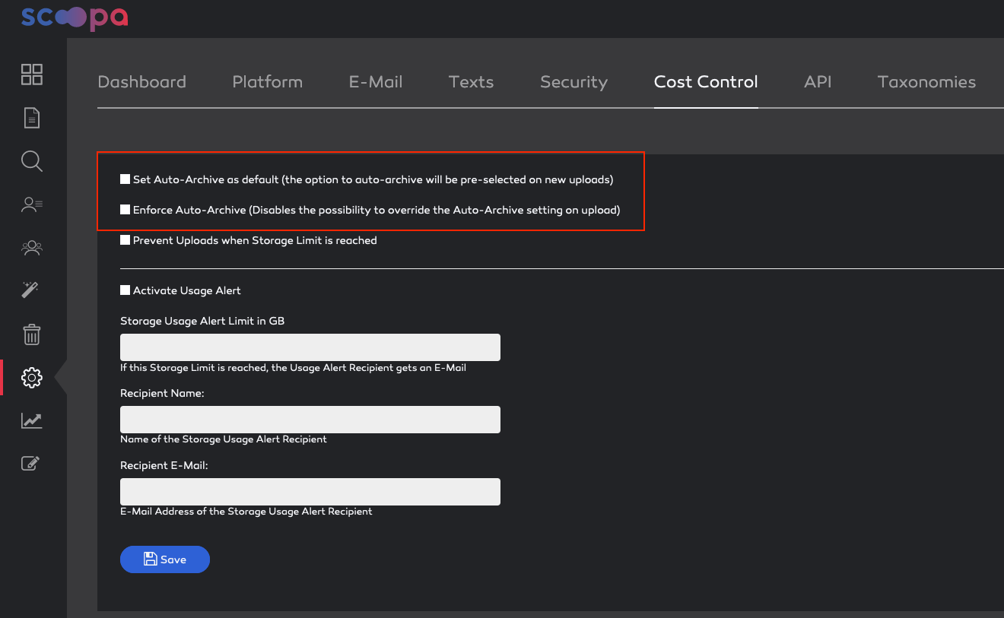
Task: Switch to the Platform tab
Action: click(268, 82)
